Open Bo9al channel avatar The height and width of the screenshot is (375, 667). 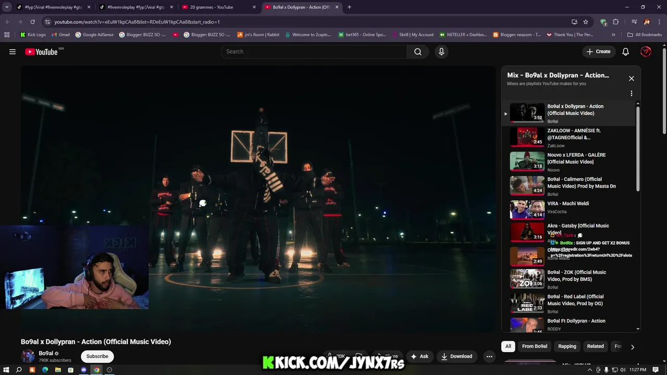(x=28, y=356)
